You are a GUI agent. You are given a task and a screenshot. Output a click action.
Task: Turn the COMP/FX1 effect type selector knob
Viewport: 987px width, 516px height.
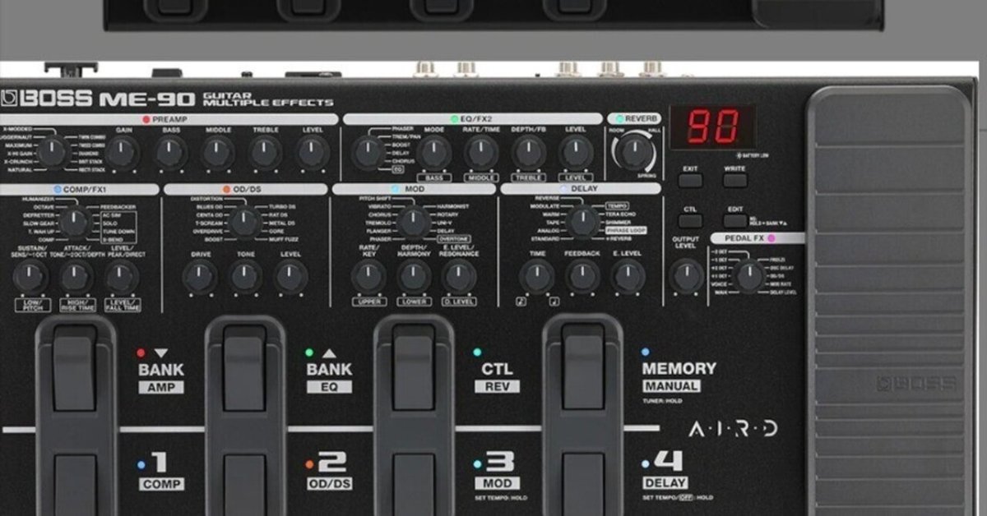pos(74,222)
